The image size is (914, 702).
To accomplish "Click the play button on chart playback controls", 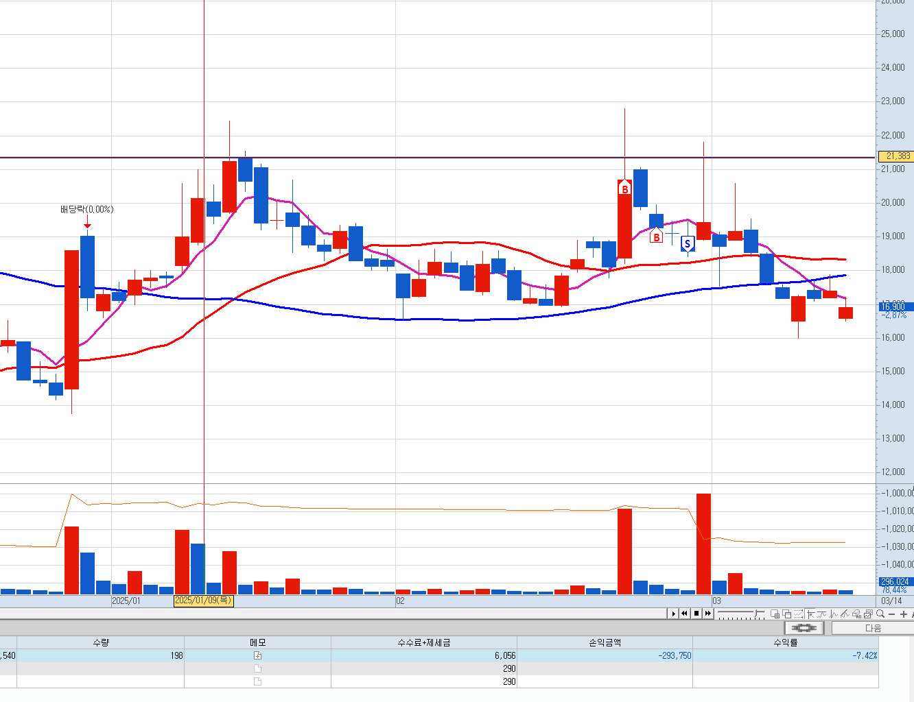I will [x=674, y=614].
